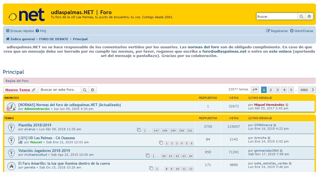Open the [NORMAS] Normas del foro announcement
Screen dimensions: 320x172
[70, 105]
